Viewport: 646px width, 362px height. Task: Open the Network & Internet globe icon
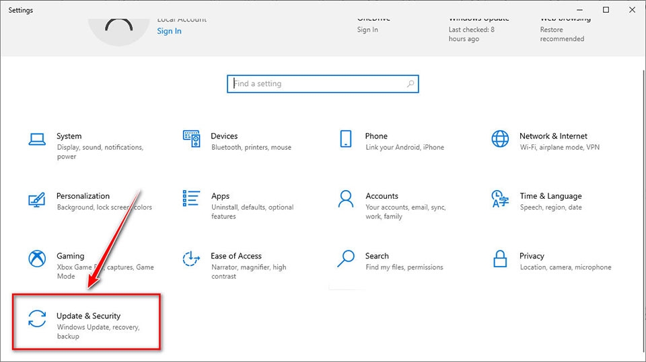tap(500, 138)
